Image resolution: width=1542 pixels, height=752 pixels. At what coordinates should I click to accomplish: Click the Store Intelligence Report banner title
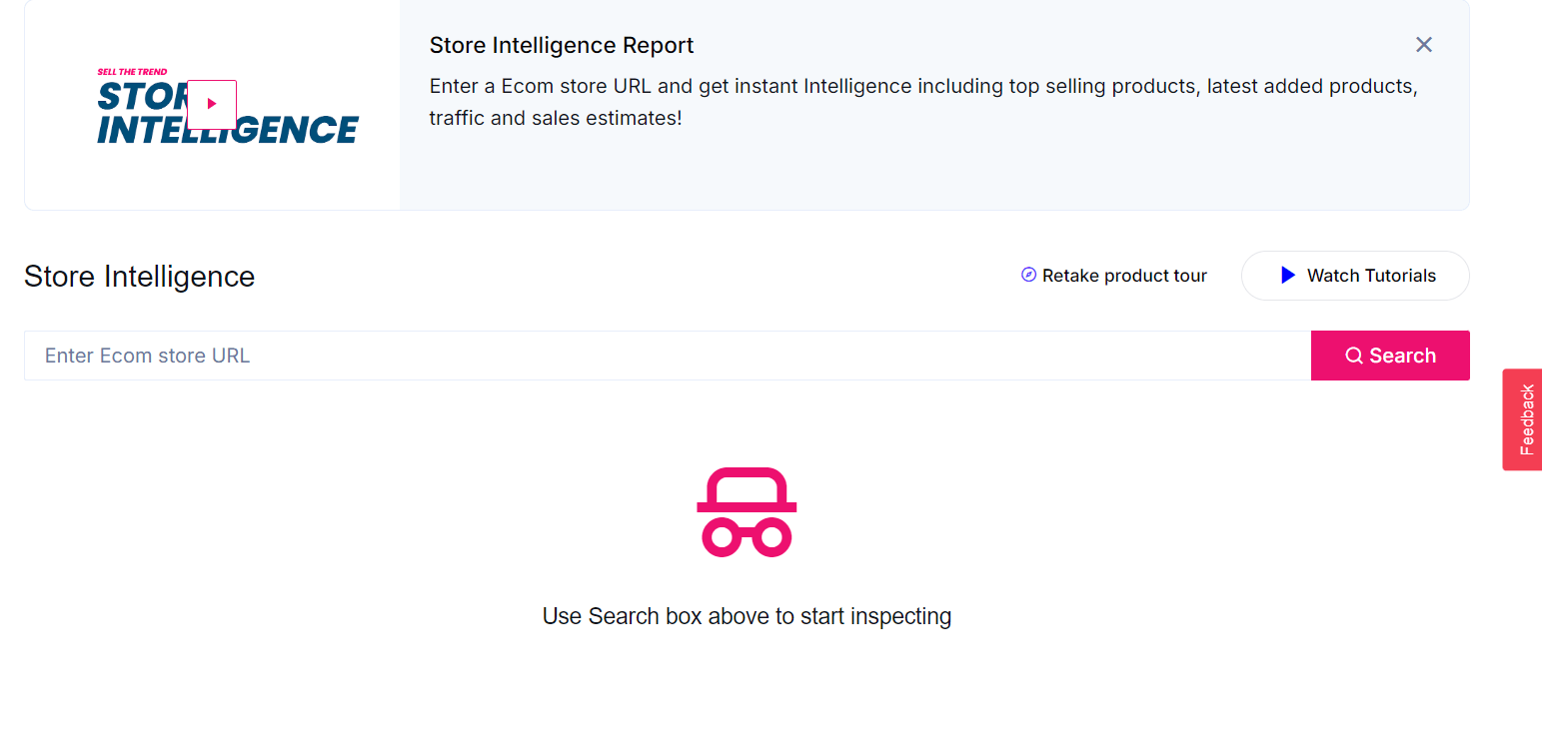[x=562, y=46]
